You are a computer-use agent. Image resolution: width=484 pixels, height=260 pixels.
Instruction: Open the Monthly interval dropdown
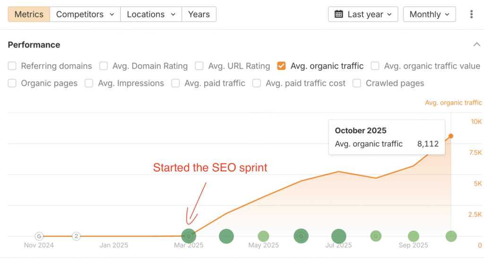tap(429, 14)
